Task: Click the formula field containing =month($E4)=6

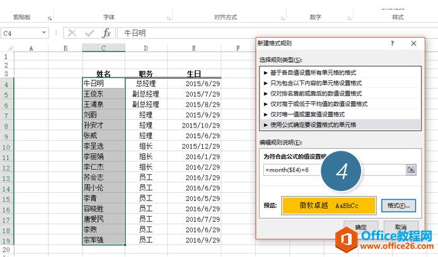Action: 334,170
